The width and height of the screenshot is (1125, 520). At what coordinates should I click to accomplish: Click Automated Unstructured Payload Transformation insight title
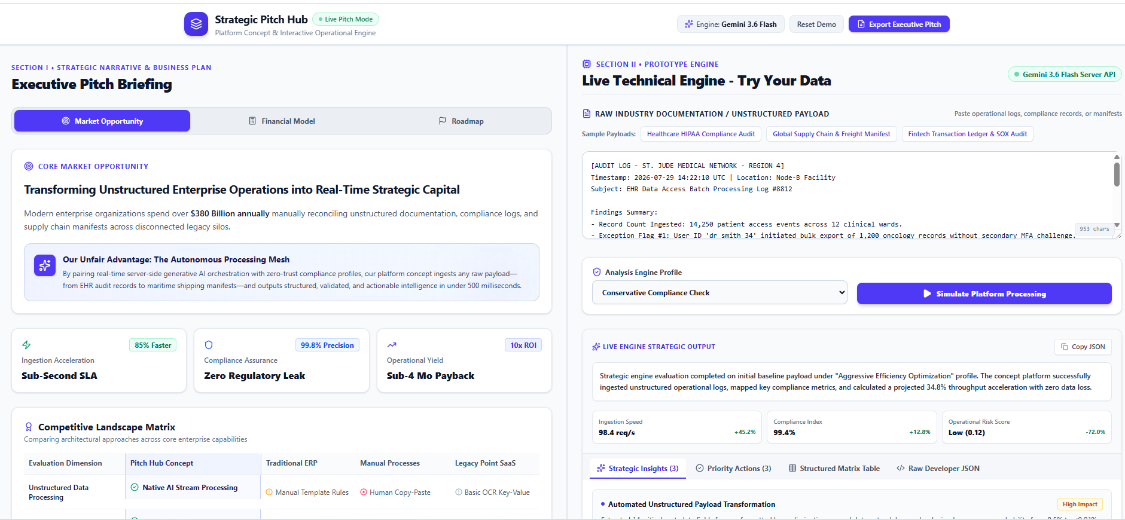691,504
